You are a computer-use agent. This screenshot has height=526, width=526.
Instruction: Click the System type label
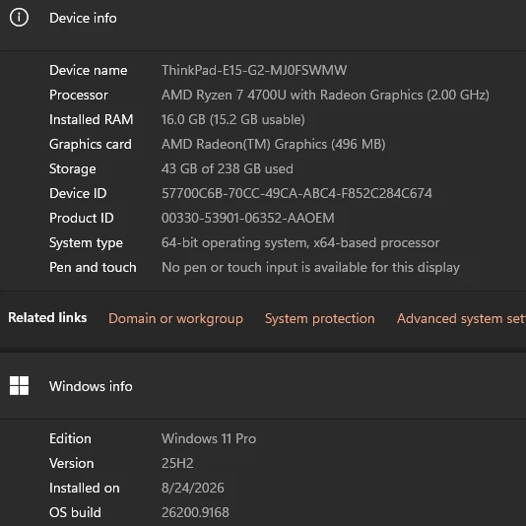[x=86, y=243]
